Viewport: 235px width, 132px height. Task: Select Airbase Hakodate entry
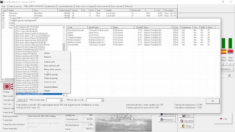click(x=27, y=83)
